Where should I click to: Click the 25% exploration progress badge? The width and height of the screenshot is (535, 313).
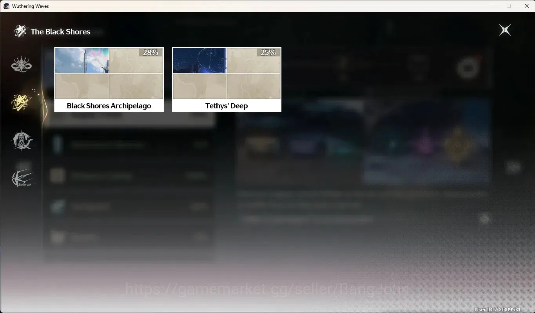click(268, 52)
